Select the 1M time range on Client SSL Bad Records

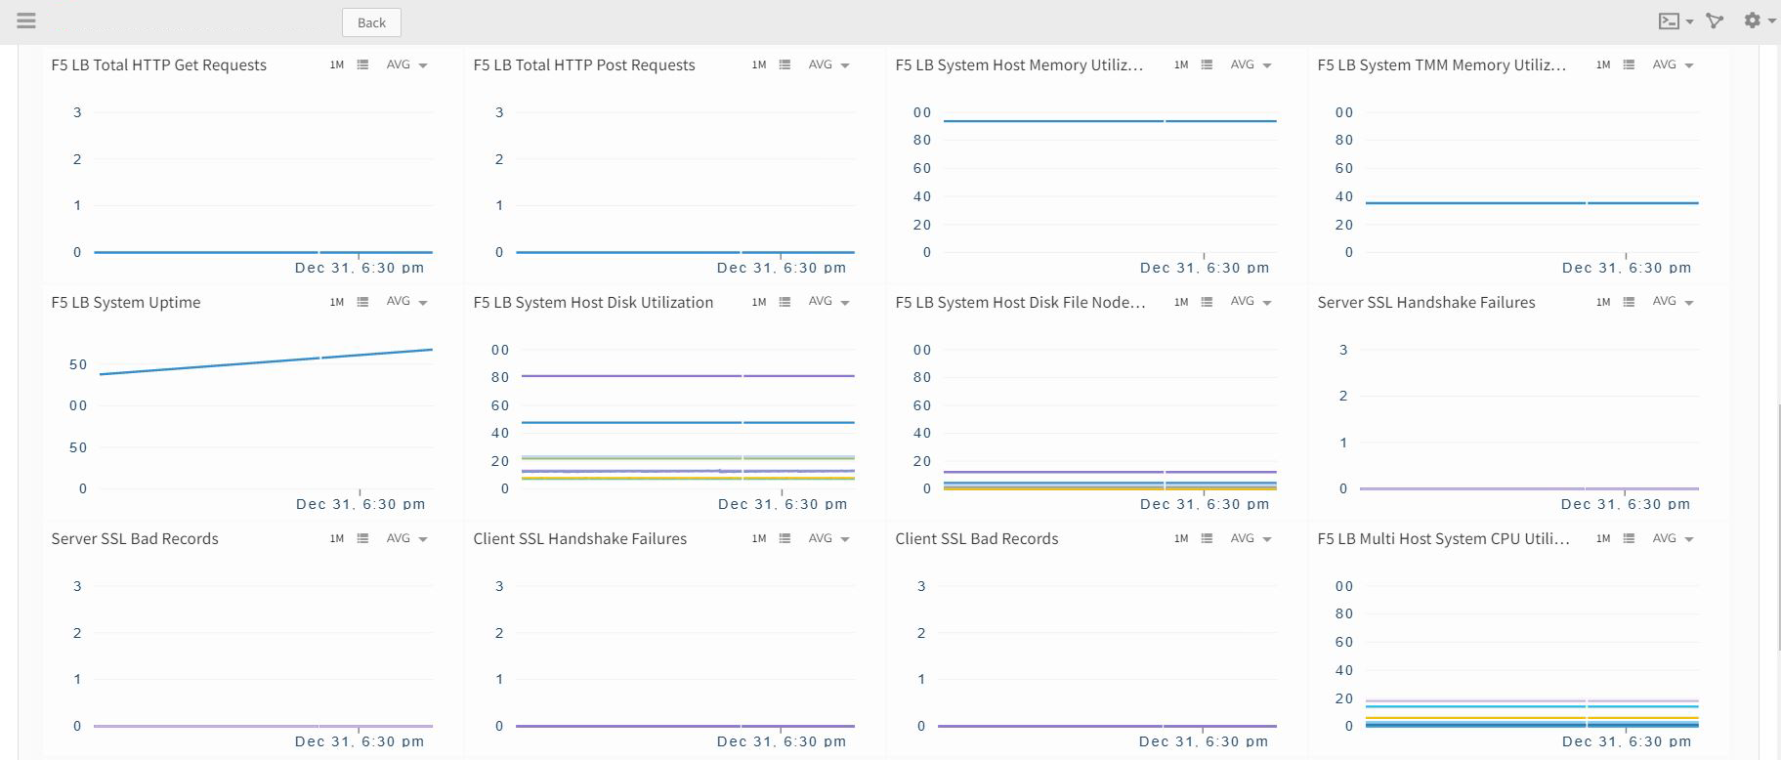1180,538
